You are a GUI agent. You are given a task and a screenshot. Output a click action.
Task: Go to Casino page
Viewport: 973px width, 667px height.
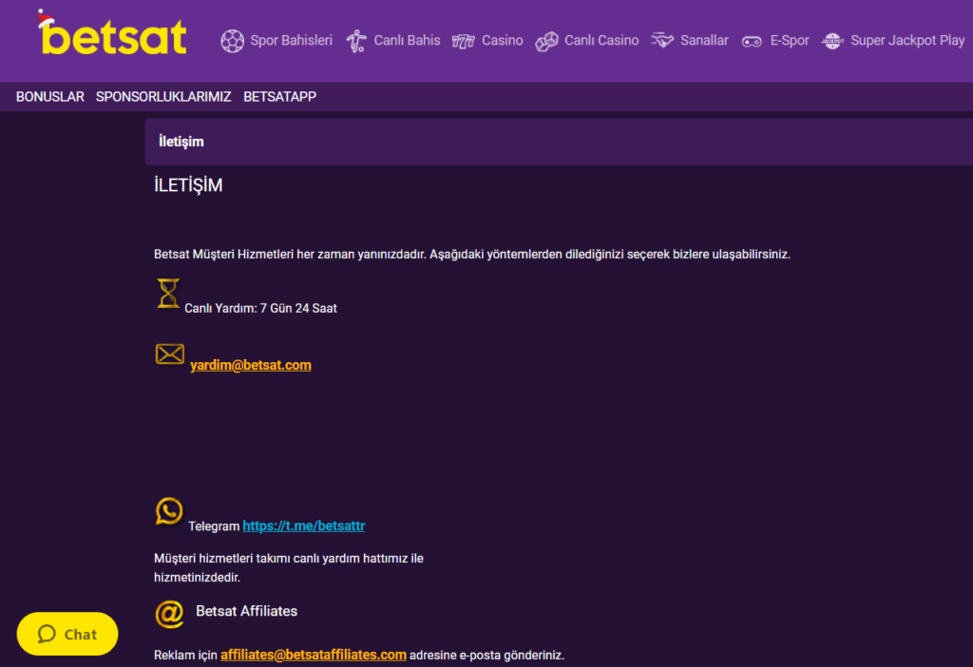click(x=502, y=40)
